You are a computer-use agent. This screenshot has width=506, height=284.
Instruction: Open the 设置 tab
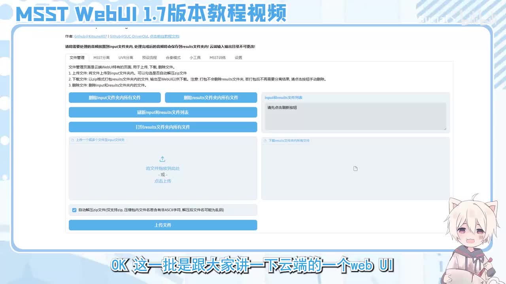(x=238, y=58)
